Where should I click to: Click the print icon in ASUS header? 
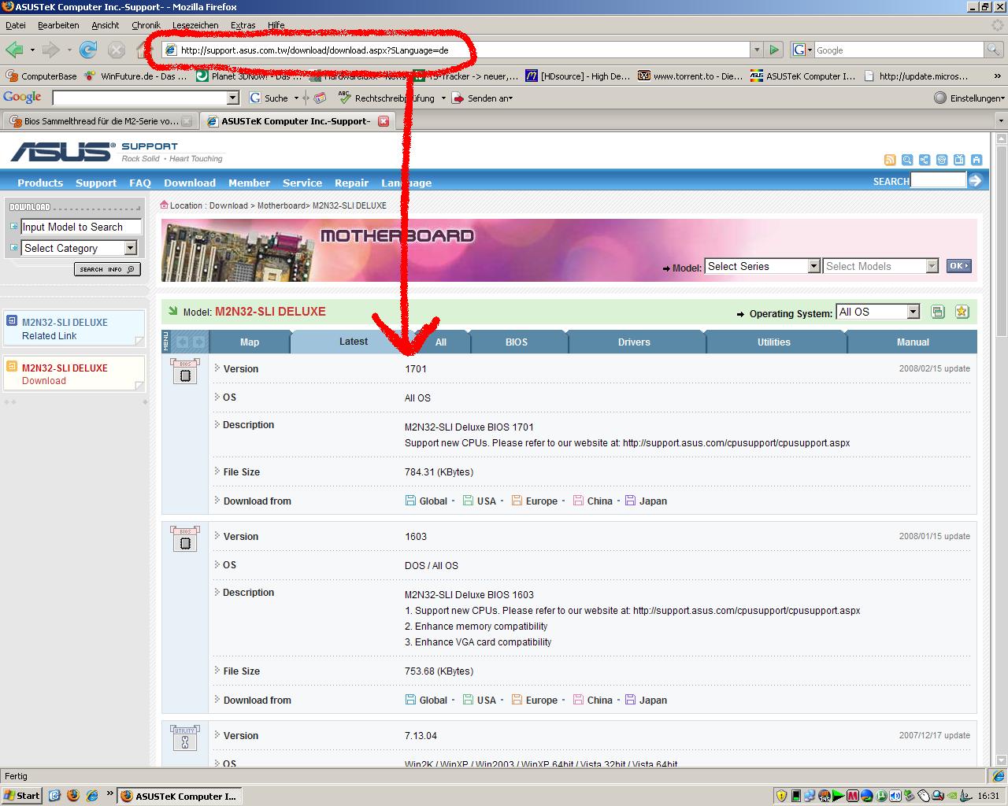pos(976,160)
